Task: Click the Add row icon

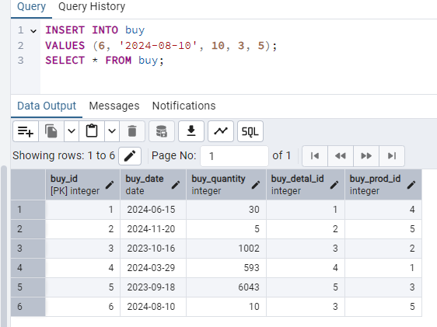Action: (26, 131)
